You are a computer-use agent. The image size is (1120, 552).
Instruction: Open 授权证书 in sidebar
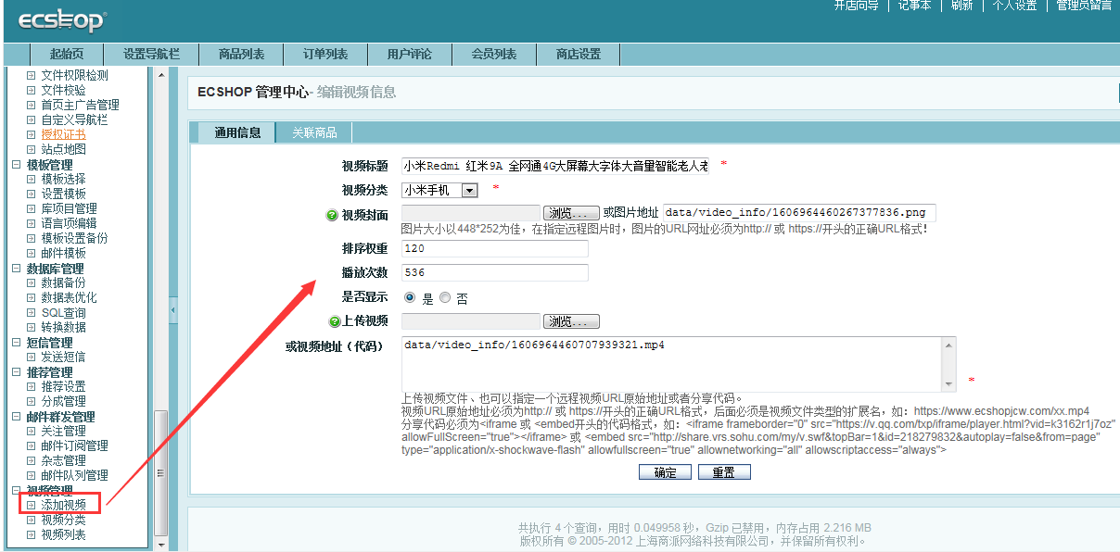[64, 134]
